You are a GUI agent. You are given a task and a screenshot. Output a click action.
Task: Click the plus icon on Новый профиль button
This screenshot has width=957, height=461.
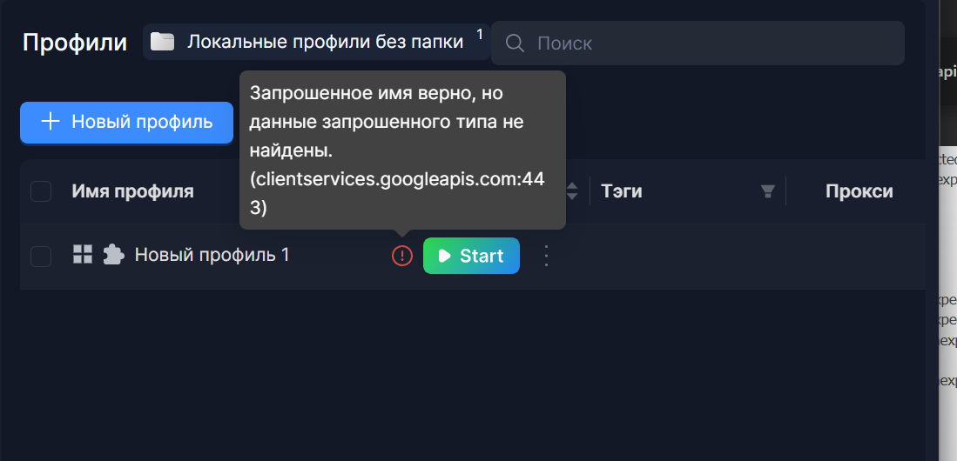pyautogui.click(x=51, y=122)
